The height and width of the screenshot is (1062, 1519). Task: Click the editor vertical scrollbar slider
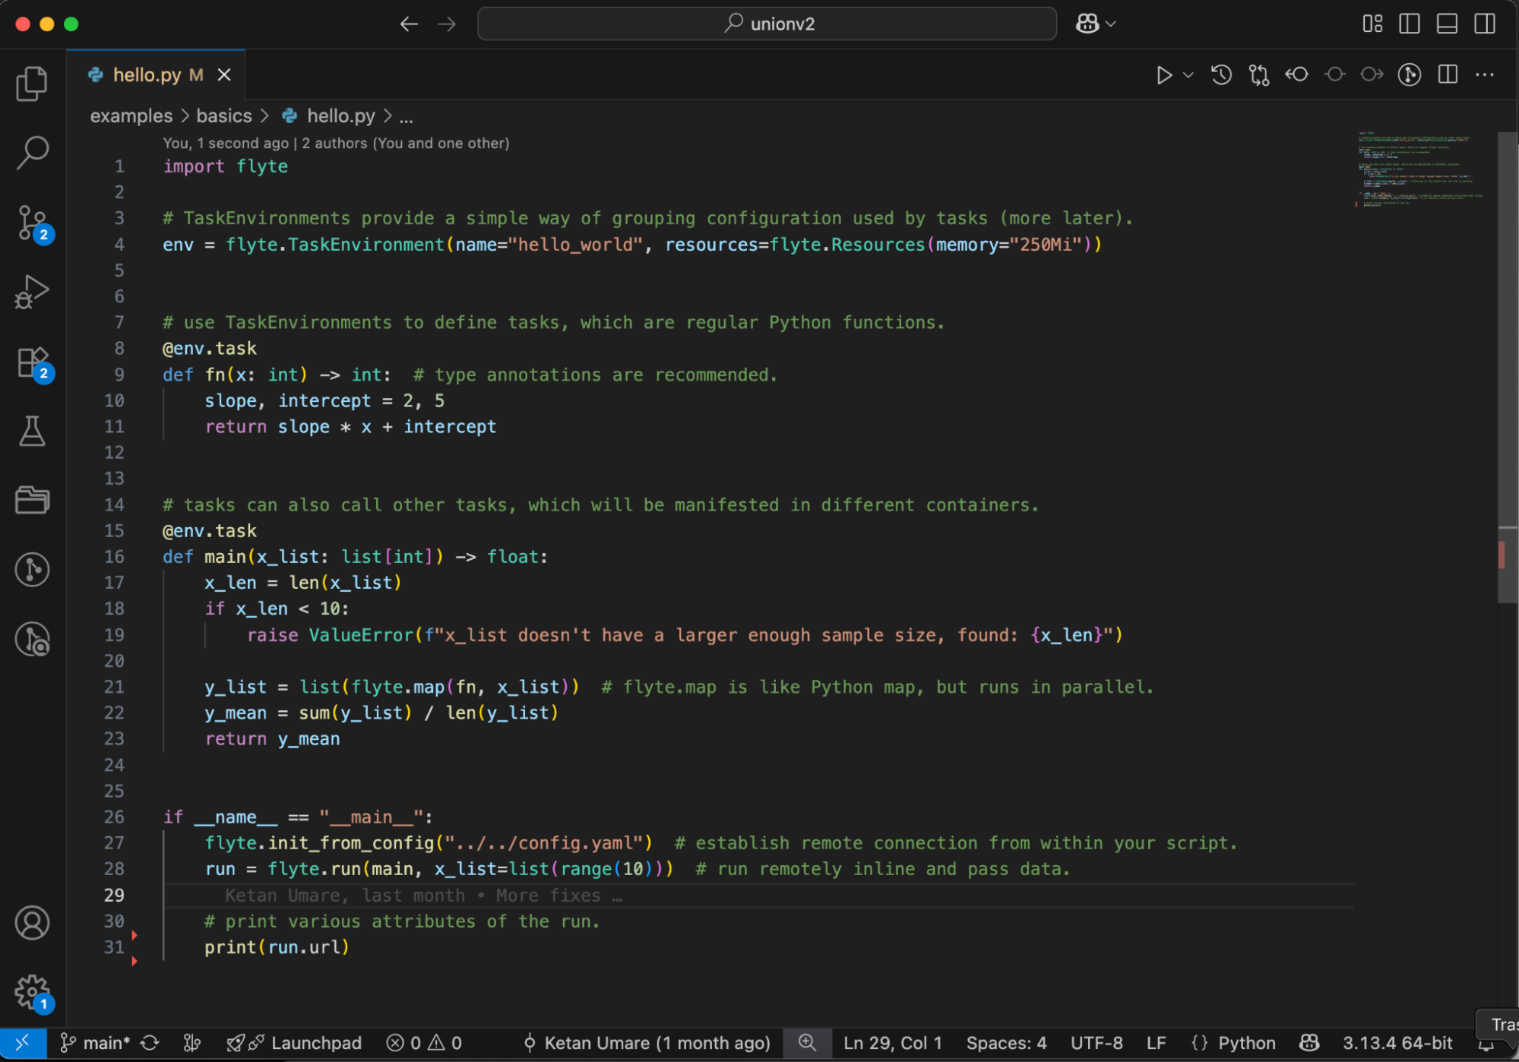point(1506,365)
